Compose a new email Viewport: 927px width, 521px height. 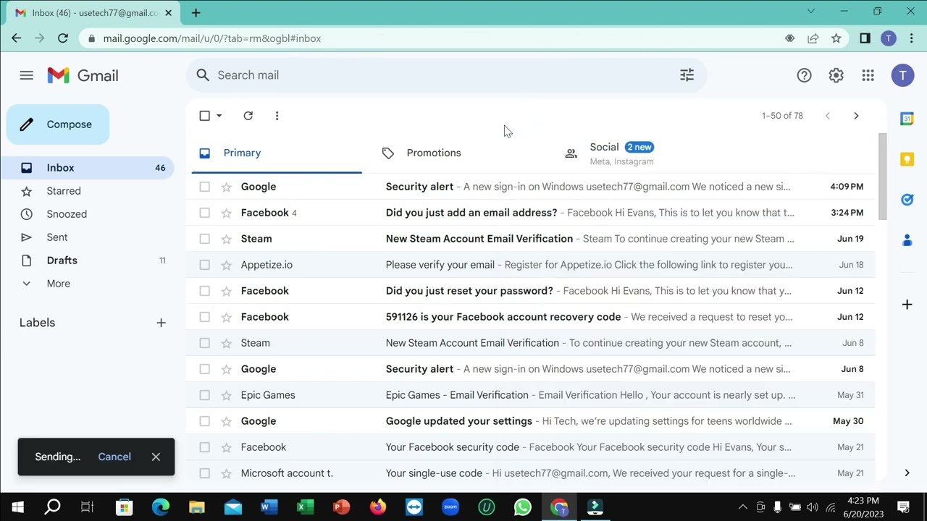coord(58,124)
